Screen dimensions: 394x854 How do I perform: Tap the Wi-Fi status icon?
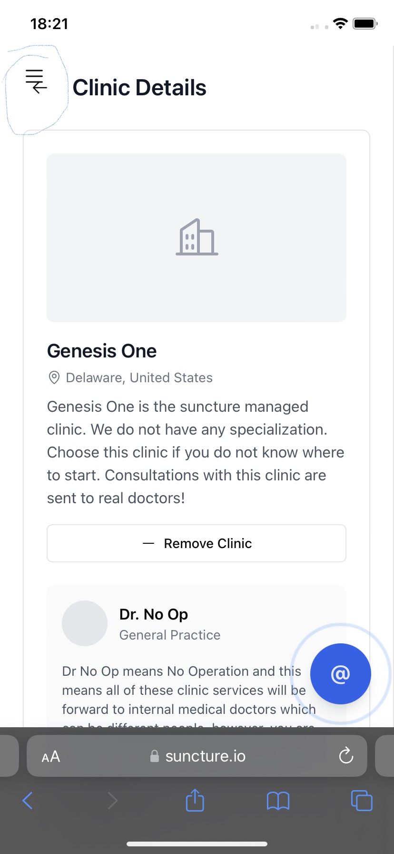tap(340, 23)
